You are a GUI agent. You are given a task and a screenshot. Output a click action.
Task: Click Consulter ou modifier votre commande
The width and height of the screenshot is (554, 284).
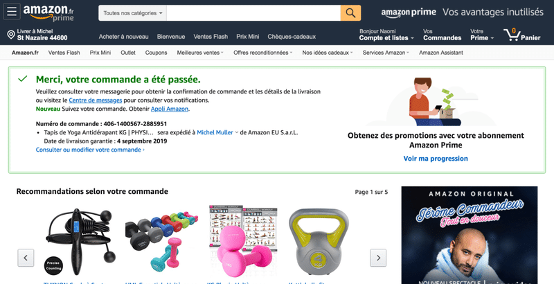point(90,150)
